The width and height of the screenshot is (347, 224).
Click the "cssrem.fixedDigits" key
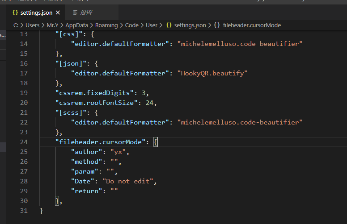point(94,93)
